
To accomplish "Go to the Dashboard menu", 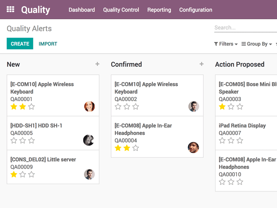I will tap(82, 10).
